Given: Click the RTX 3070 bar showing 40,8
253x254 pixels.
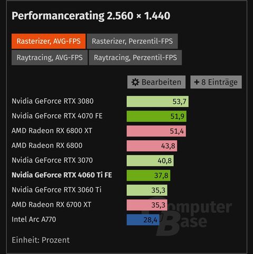Looking at the screenshot, I should pyautogui.click(x=150, y=160).
